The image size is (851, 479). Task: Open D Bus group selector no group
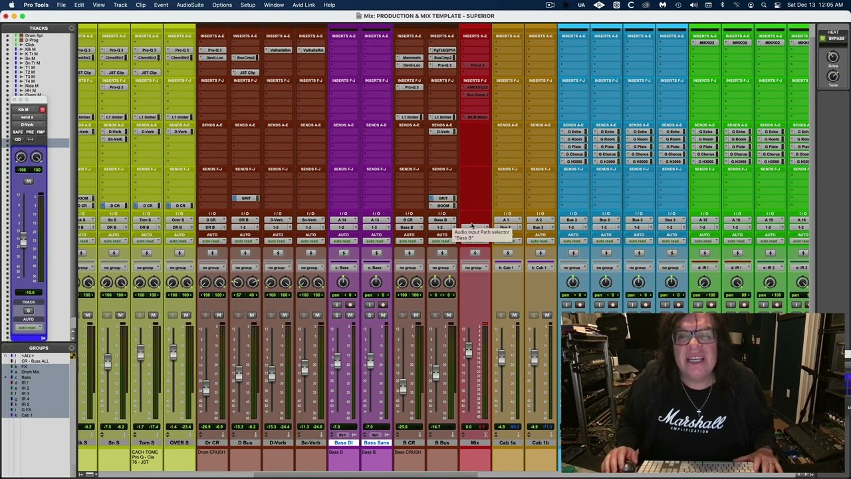pos(245,267)
